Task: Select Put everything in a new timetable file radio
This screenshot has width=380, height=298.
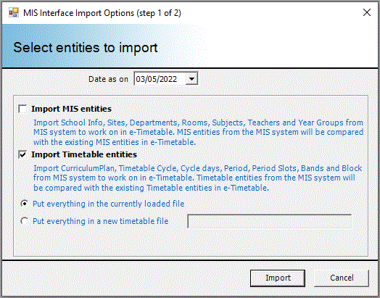Action: 24,221
